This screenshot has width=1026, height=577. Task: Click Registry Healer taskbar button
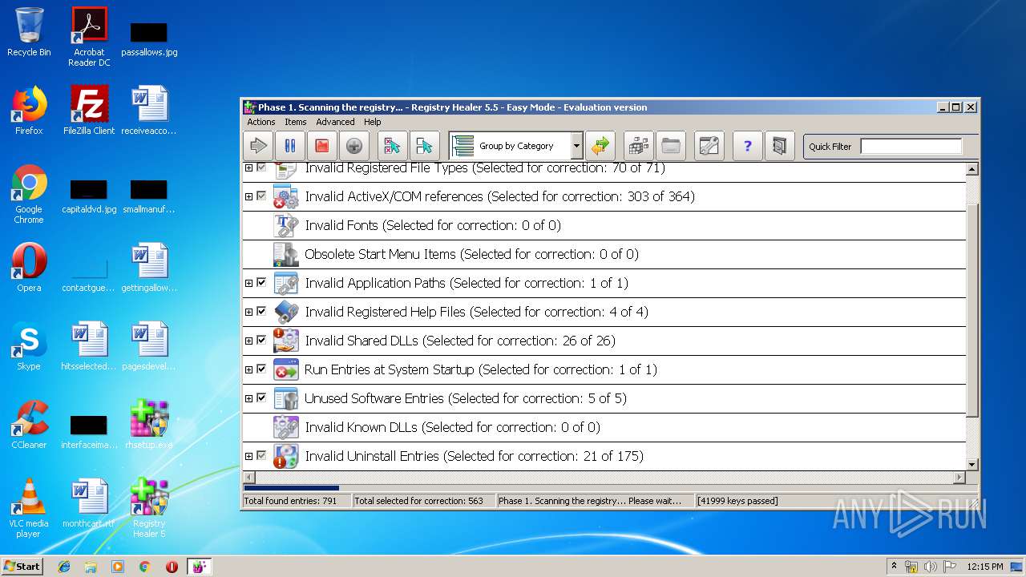tap(199, 567)
